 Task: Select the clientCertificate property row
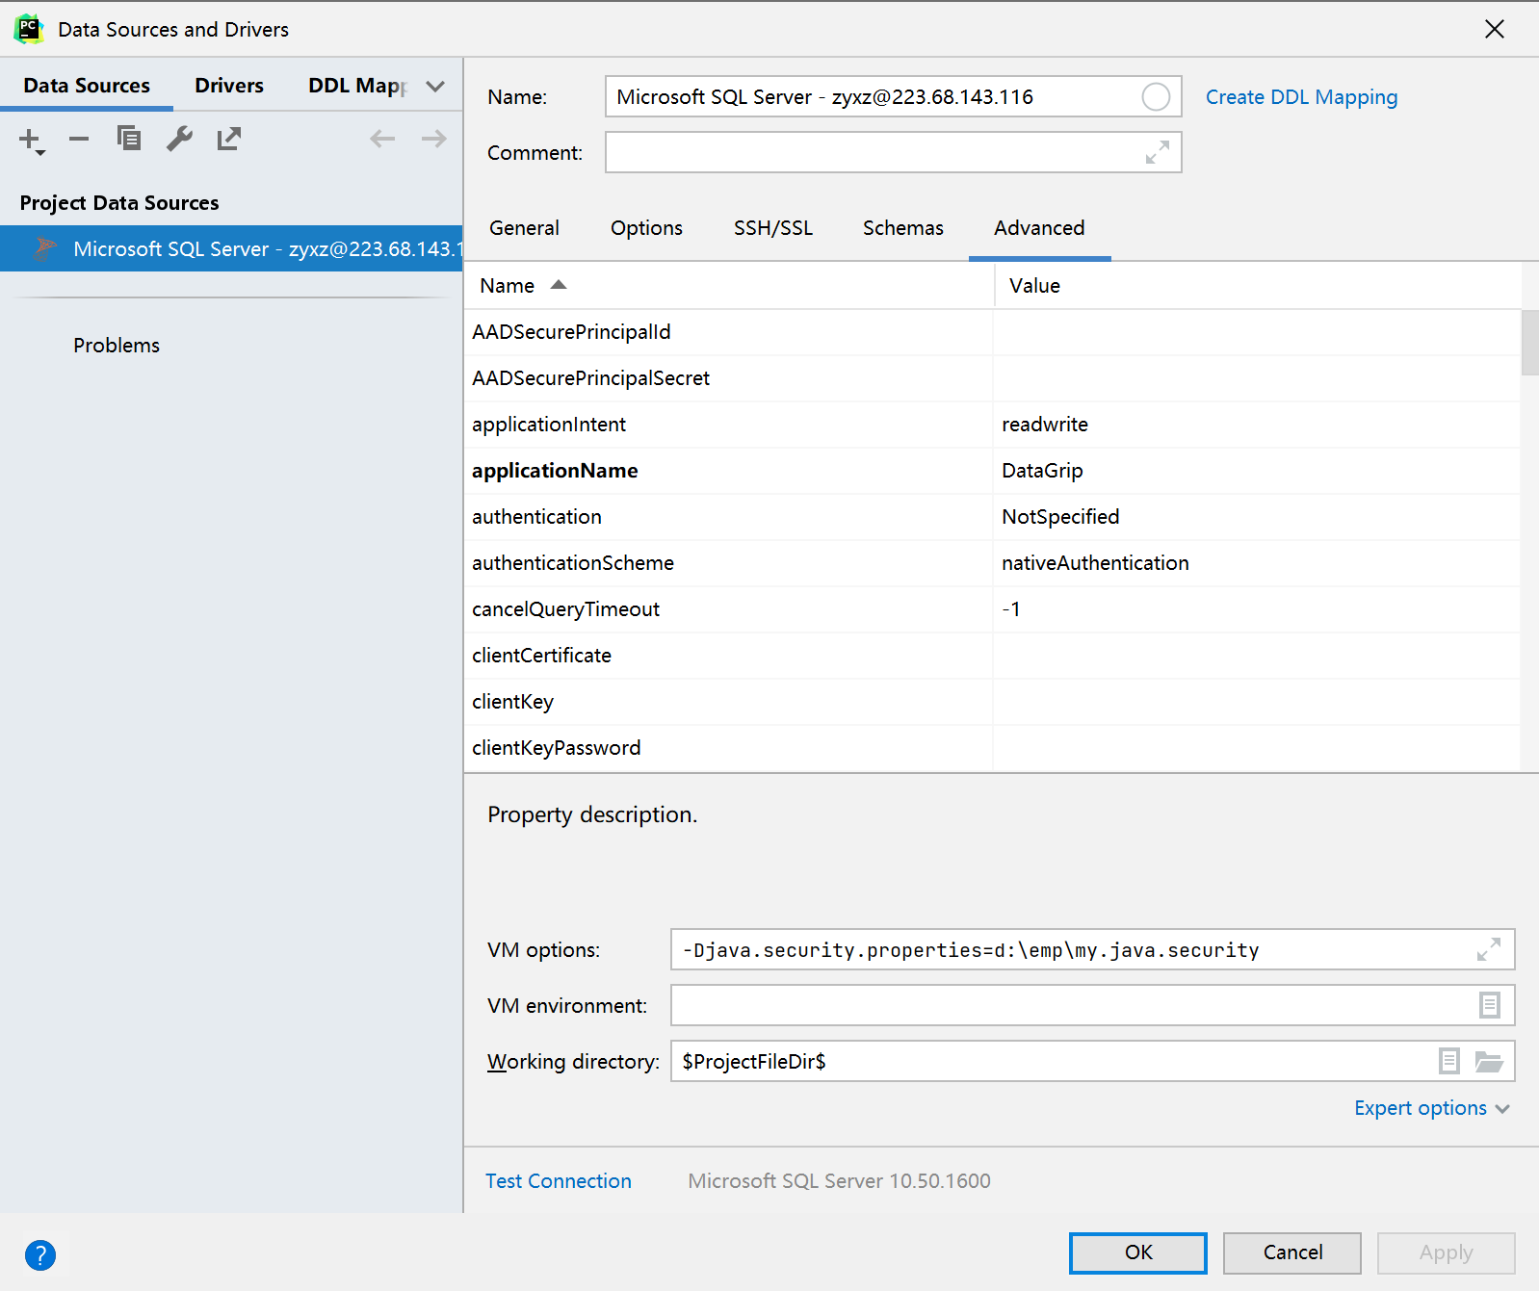coord(992,656)
